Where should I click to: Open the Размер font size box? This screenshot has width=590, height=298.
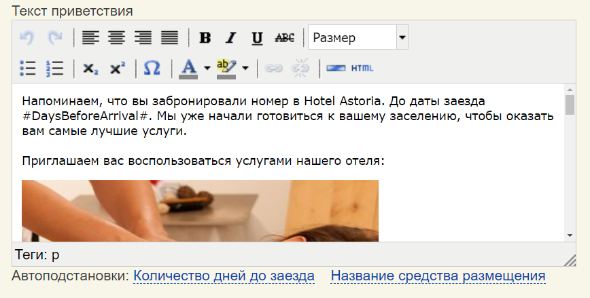point(352,37)
